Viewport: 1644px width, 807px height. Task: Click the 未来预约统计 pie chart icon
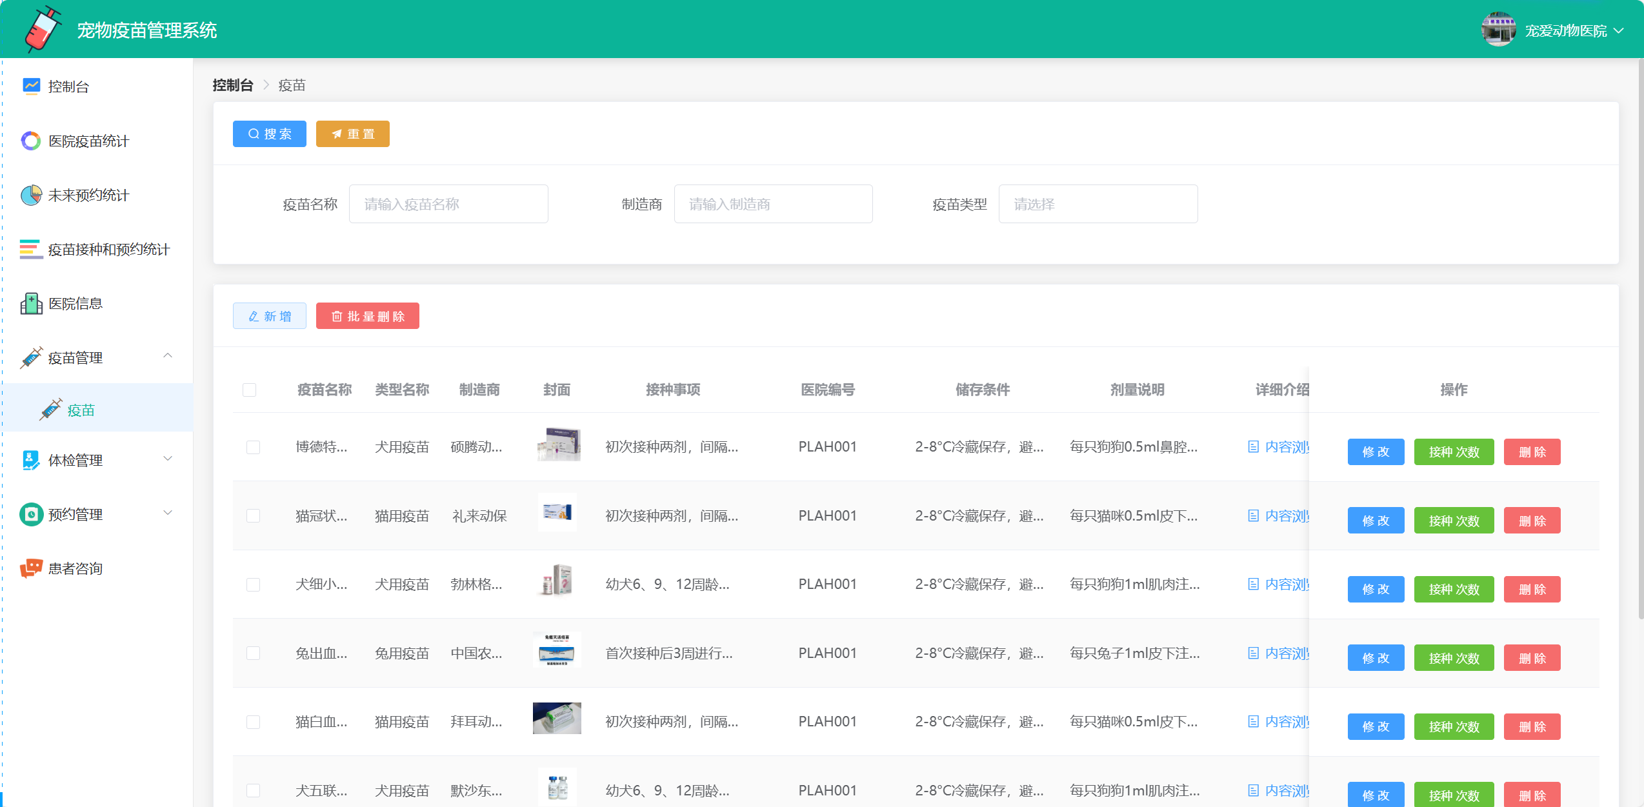(31, 195)
